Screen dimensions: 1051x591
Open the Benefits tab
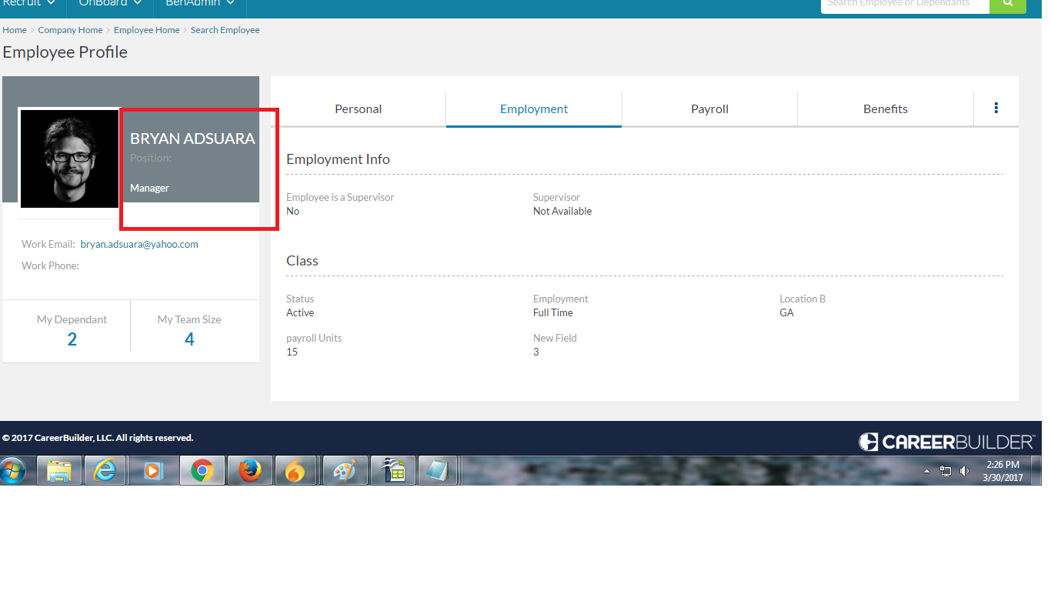(885, 109)
